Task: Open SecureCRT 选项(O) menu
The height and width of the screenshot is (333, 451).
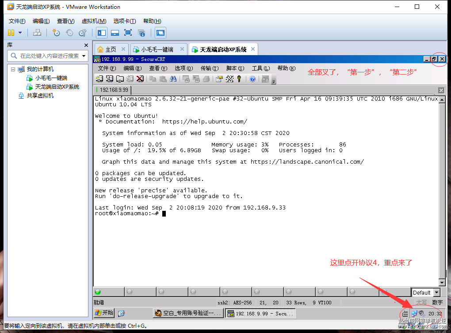Action: (183, 68)
